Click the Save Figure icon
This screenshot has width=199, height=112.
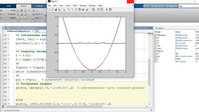56,10
